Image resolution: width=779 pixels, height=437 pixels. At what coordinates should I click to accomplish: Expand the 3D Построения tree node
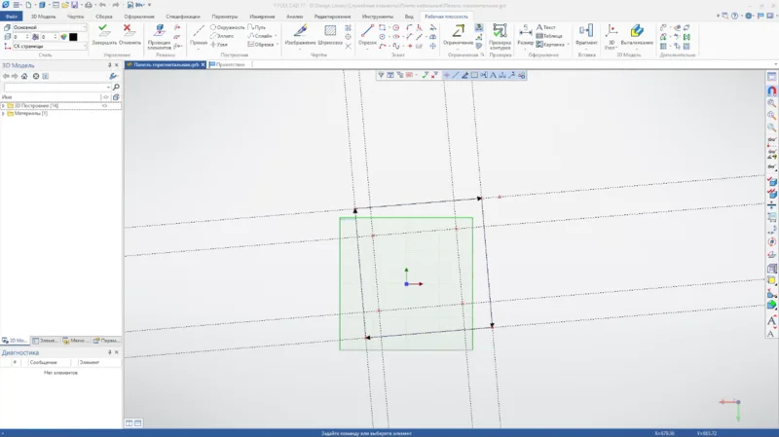[x=4, y=105]
